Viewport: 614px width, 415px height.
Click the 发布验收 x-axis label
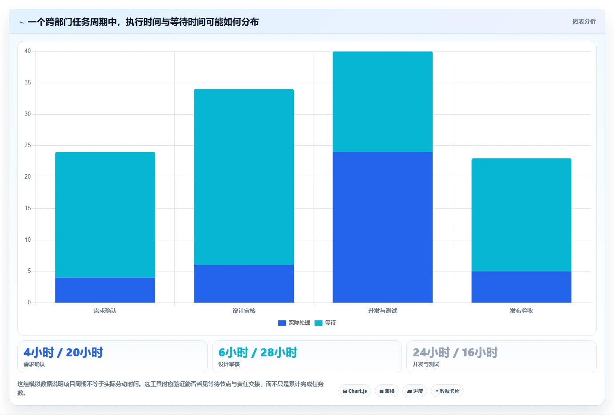coord(521,311)
